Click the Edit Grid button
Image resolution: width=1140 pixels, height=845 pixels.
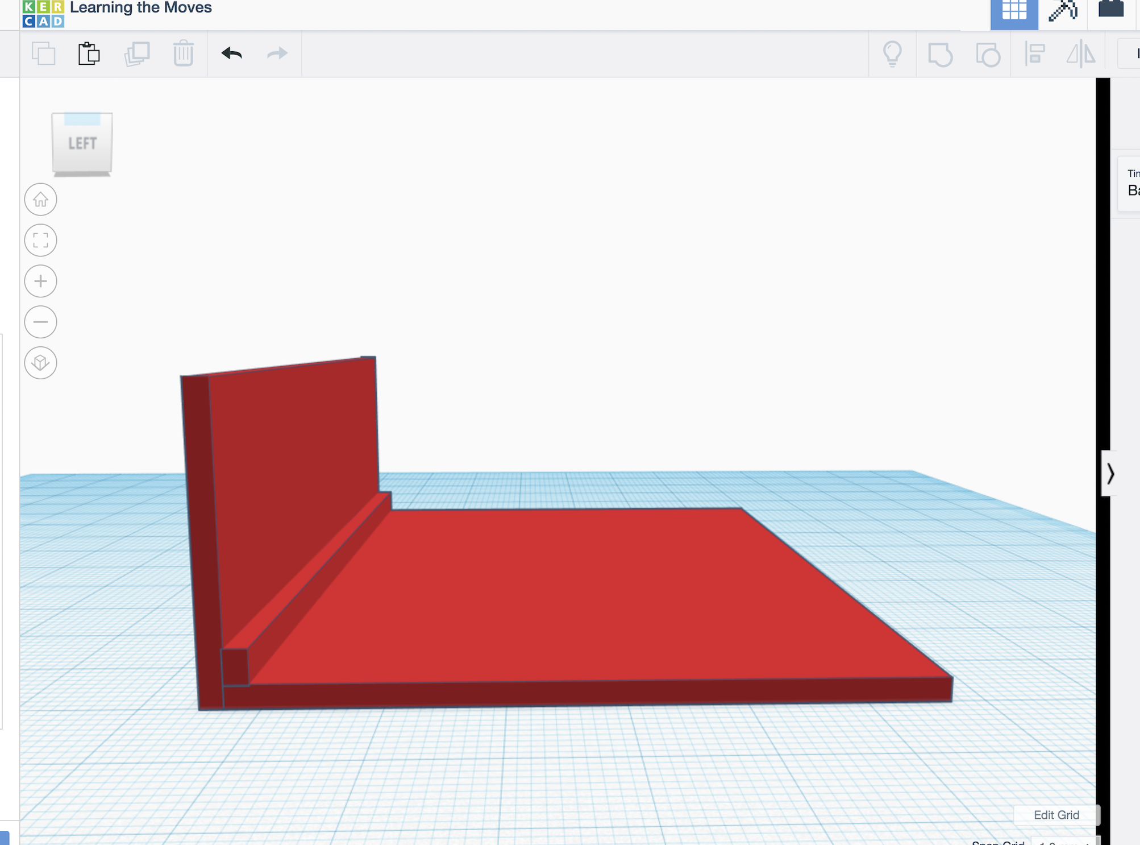coord(1056,815)
